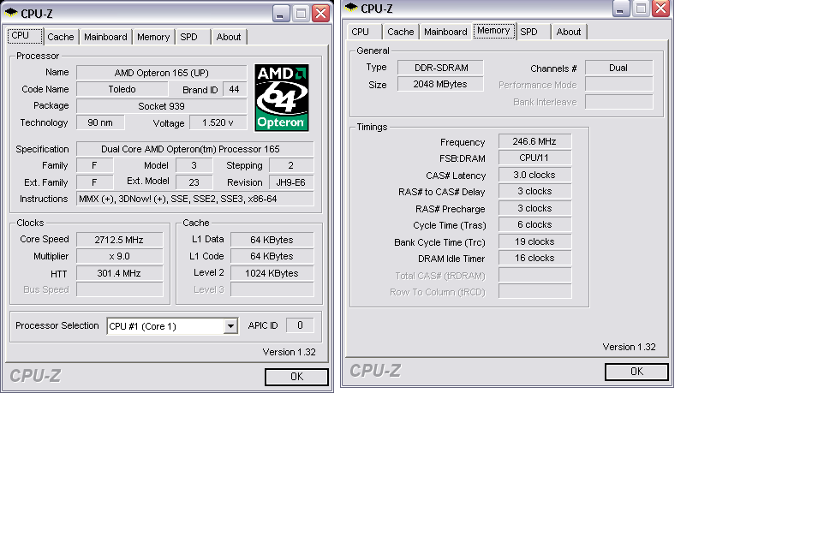Select CPU tab in left CPU-Z window
Viewport: 824px width, 548px height.
coord(25,36)
